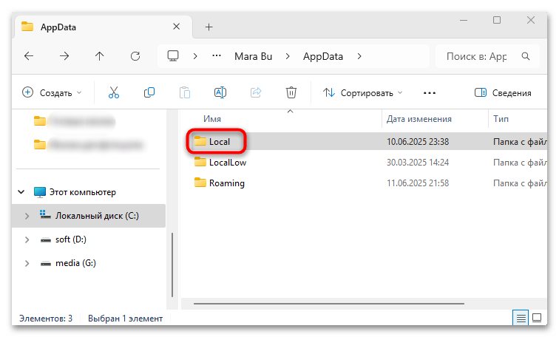This screenshot has height=337, width=559.
Task: Switch to large icons view
Action: 537,318
